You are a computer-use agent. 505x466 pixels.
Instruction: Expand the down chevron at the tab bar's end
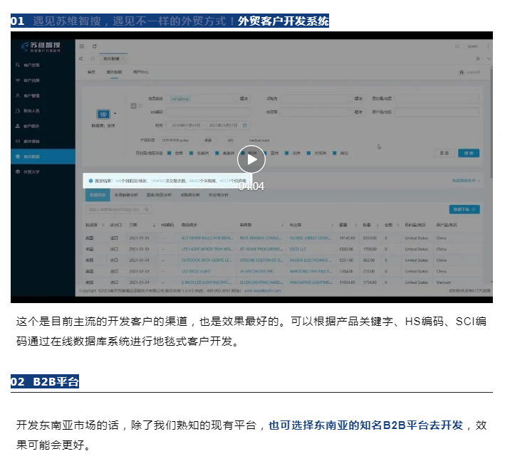coord(489,58)
